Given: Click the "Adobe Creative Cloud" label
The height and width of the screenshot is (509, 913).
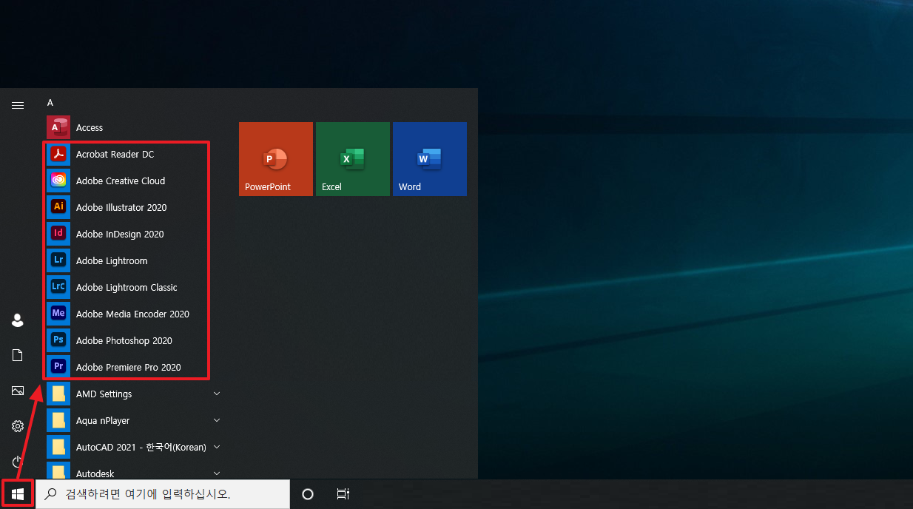Looking at the screenshot, I should [x=121, y=181].
